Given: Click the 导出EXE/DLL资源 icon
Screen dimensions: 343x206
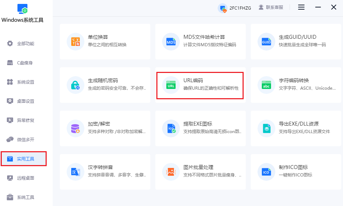Looking at the screenshot, I should [266, 128].
